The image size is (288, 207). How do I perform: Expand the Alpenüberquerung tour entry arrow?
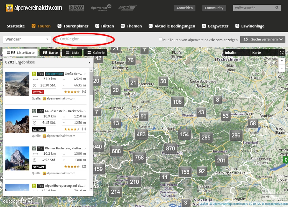coord(85,186)
